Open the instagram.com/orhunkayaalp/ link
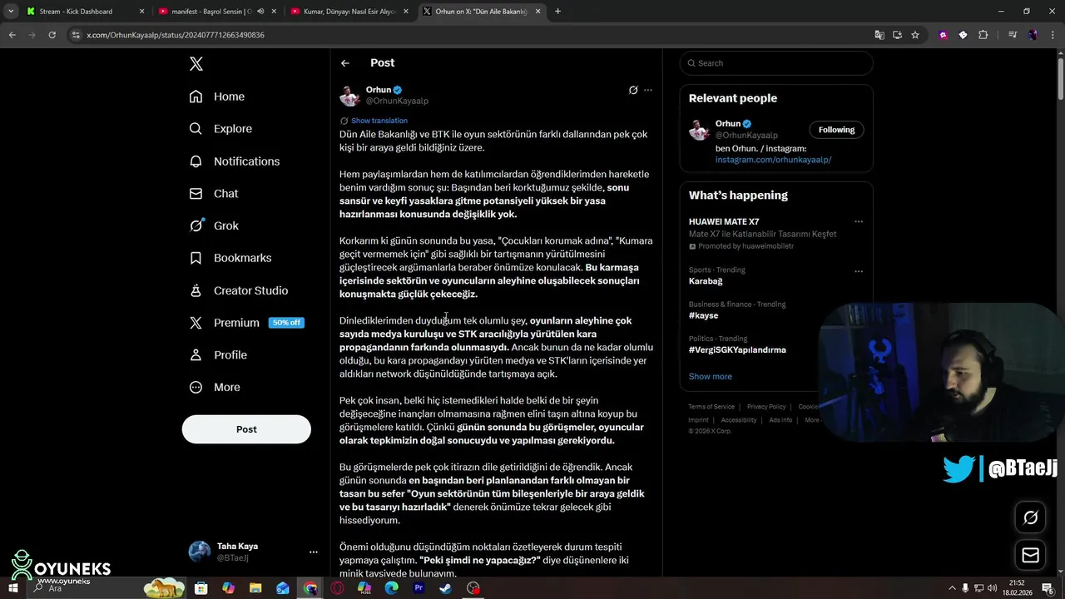1065x599 pixels. tap(773, 160)
